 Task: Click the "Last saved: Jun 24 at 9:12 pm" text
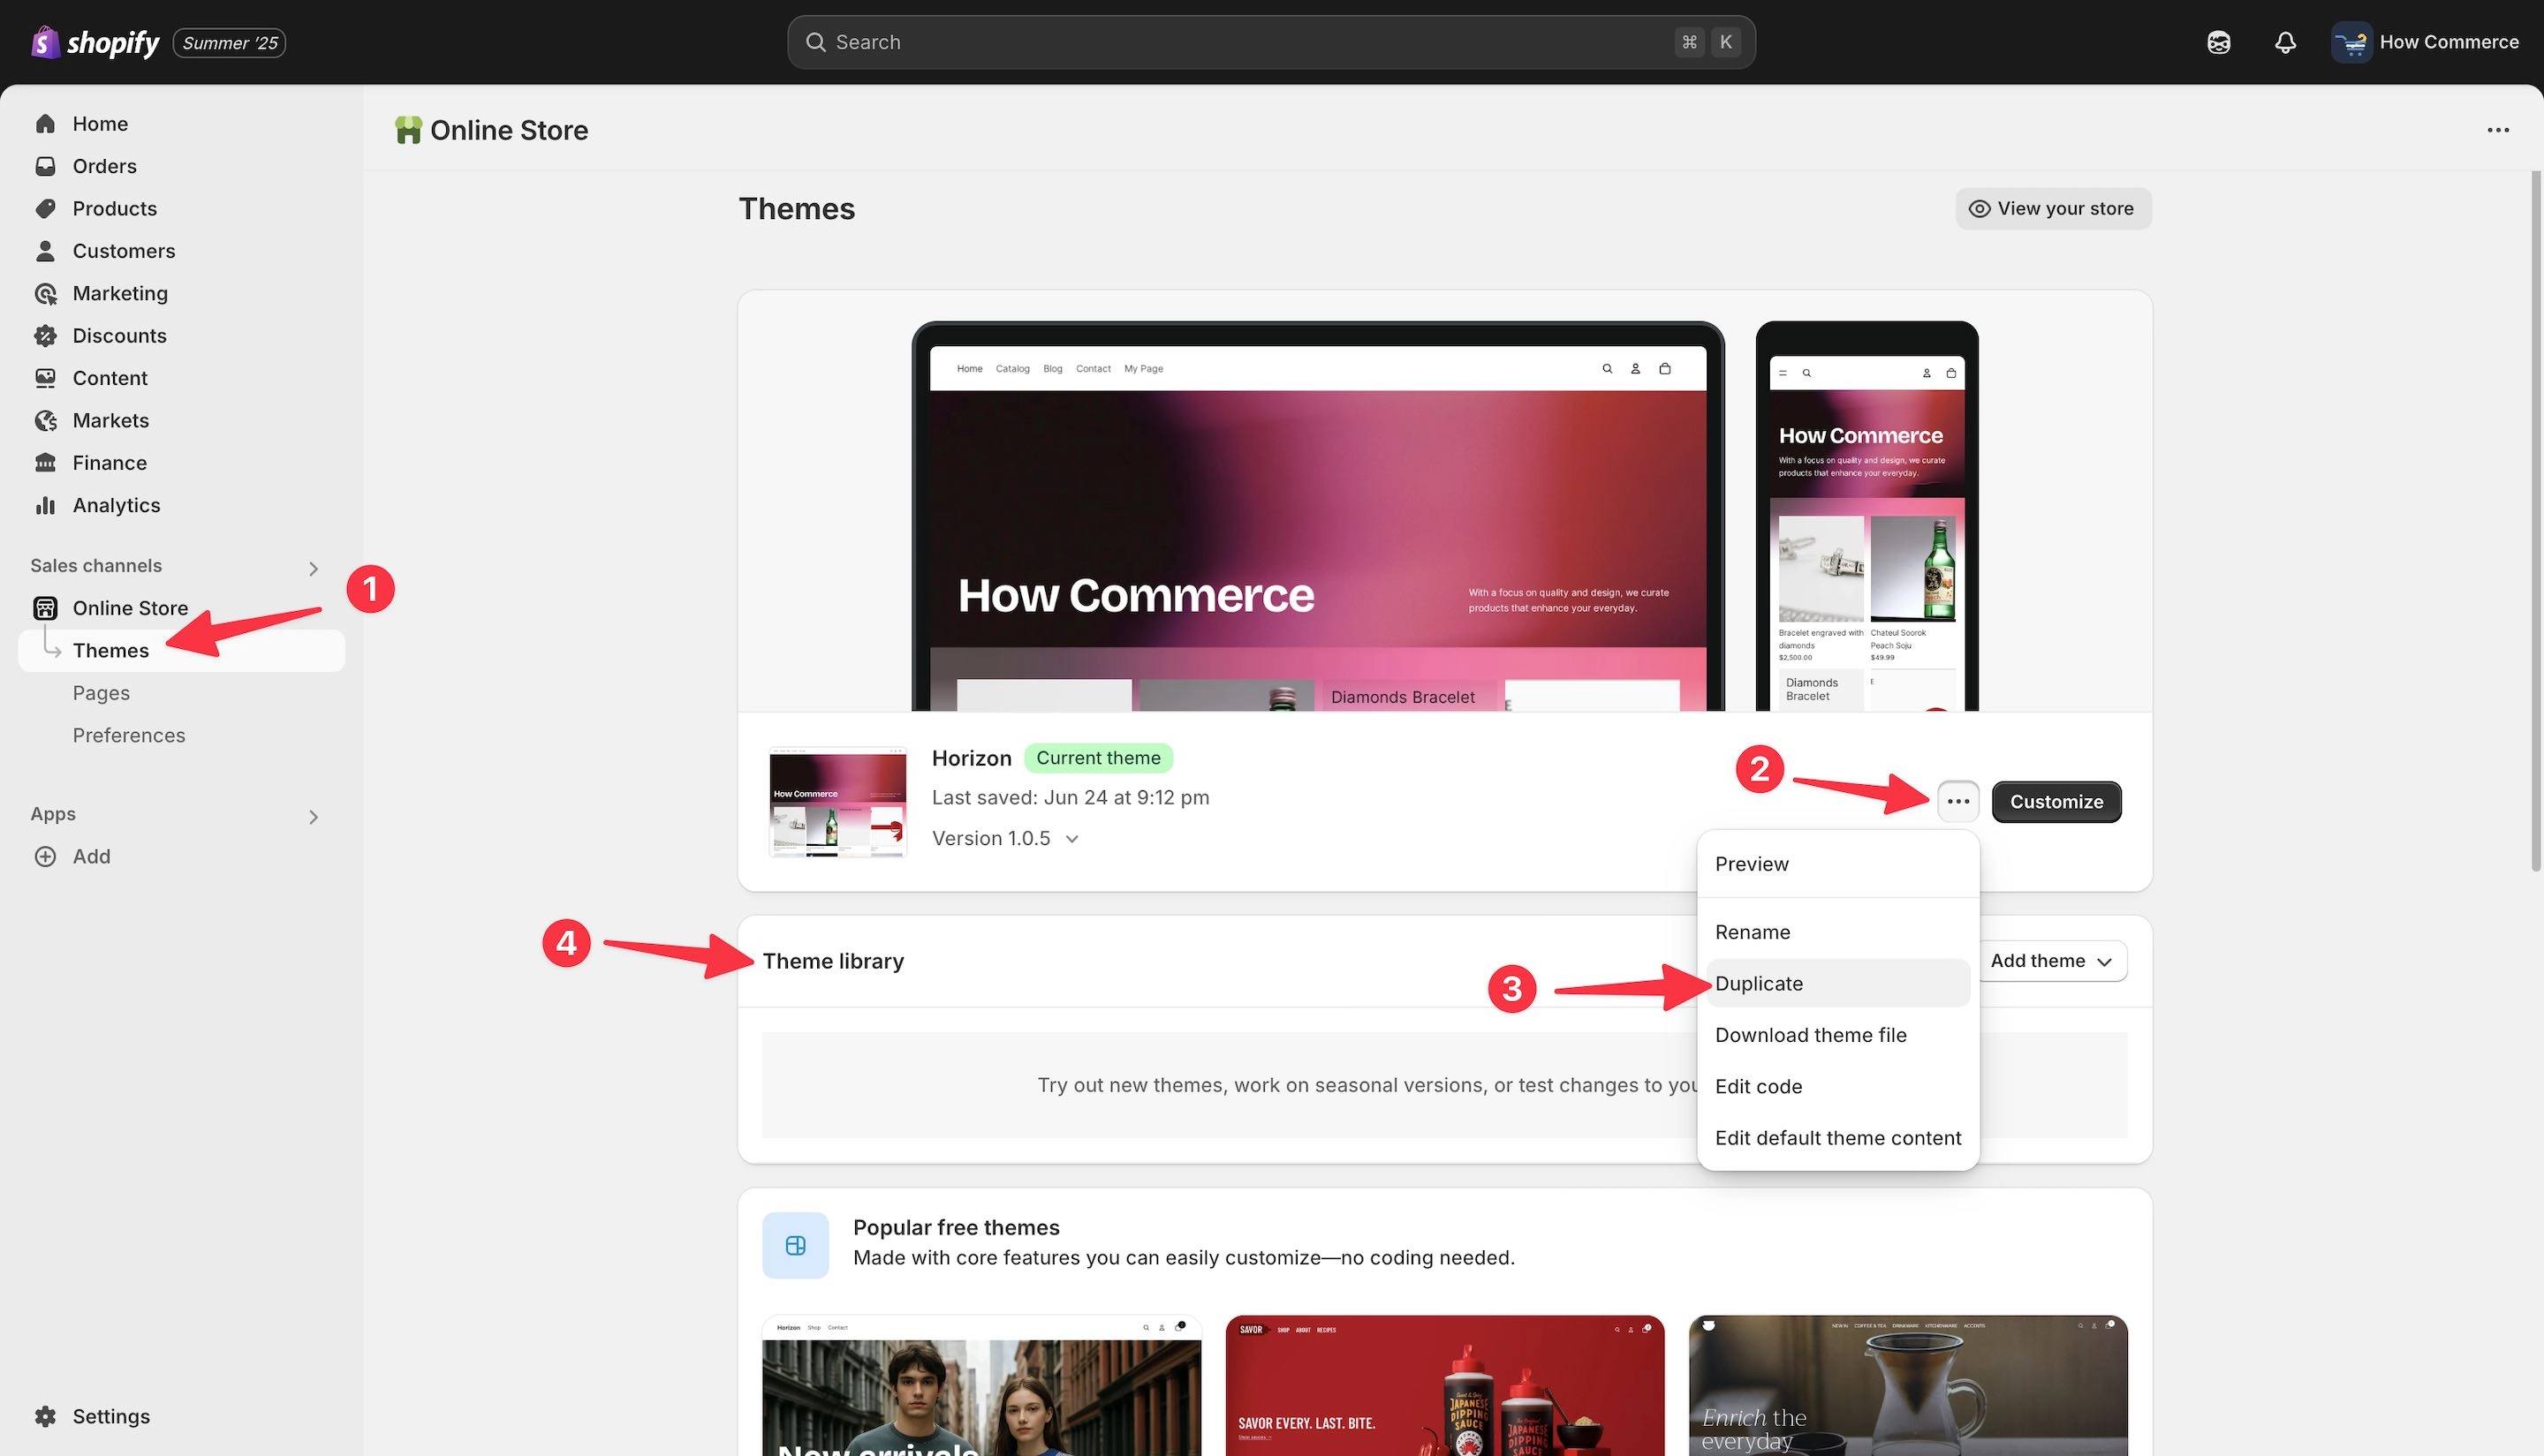click(x=1071, y=797)
